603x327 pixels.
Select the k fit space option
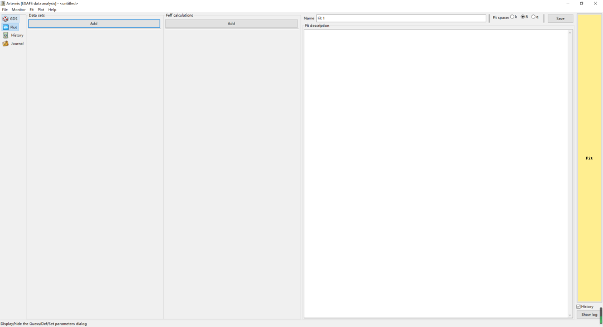click(x=513, y=17)
